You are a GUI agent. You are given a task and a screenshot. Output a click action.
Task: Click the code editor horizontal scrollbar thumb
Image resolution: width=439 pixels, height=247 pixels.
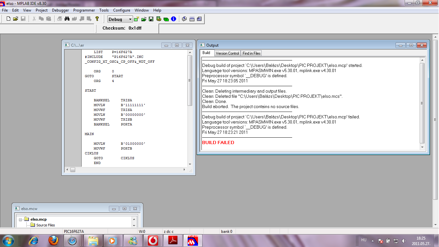tap(73, 169)
